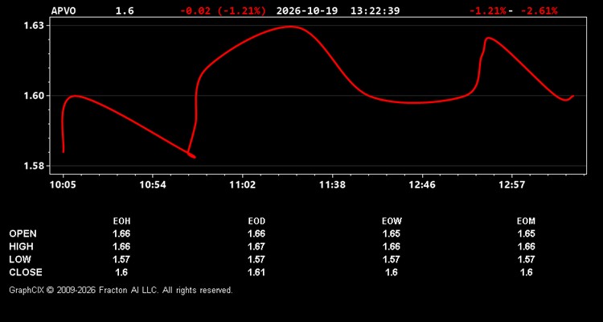Click the LOW value under EOH
Image resolution: width=603 pixels, height=322 pixels.
[121, 259]
